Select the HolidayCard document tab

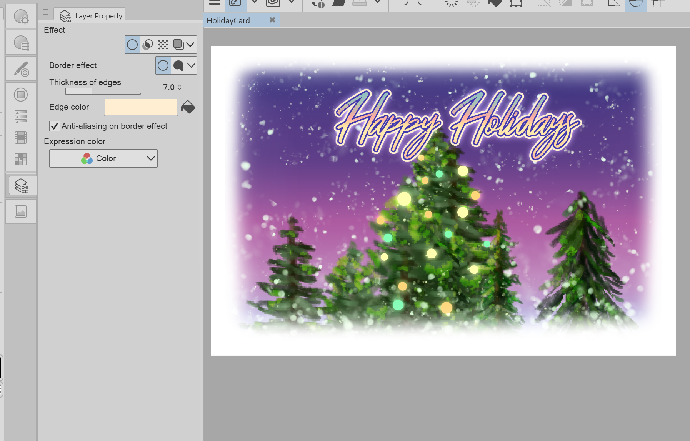[228, 21]
